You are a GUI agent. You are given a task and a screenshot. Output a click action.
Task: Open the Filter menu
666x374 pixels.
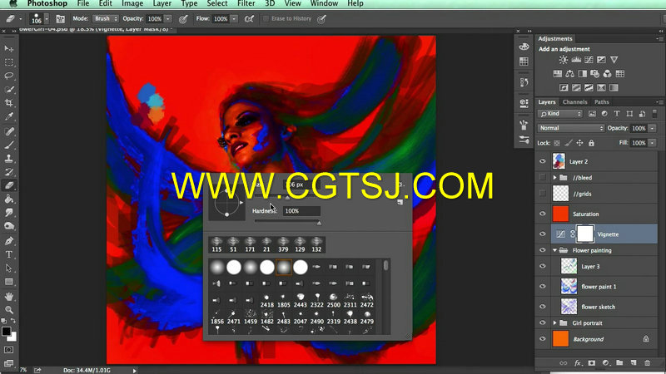(246, 4)
